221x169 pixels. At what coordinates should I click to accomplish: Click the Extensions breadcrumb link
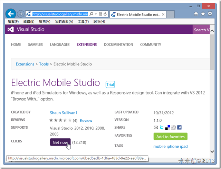(x=25, y=64)
